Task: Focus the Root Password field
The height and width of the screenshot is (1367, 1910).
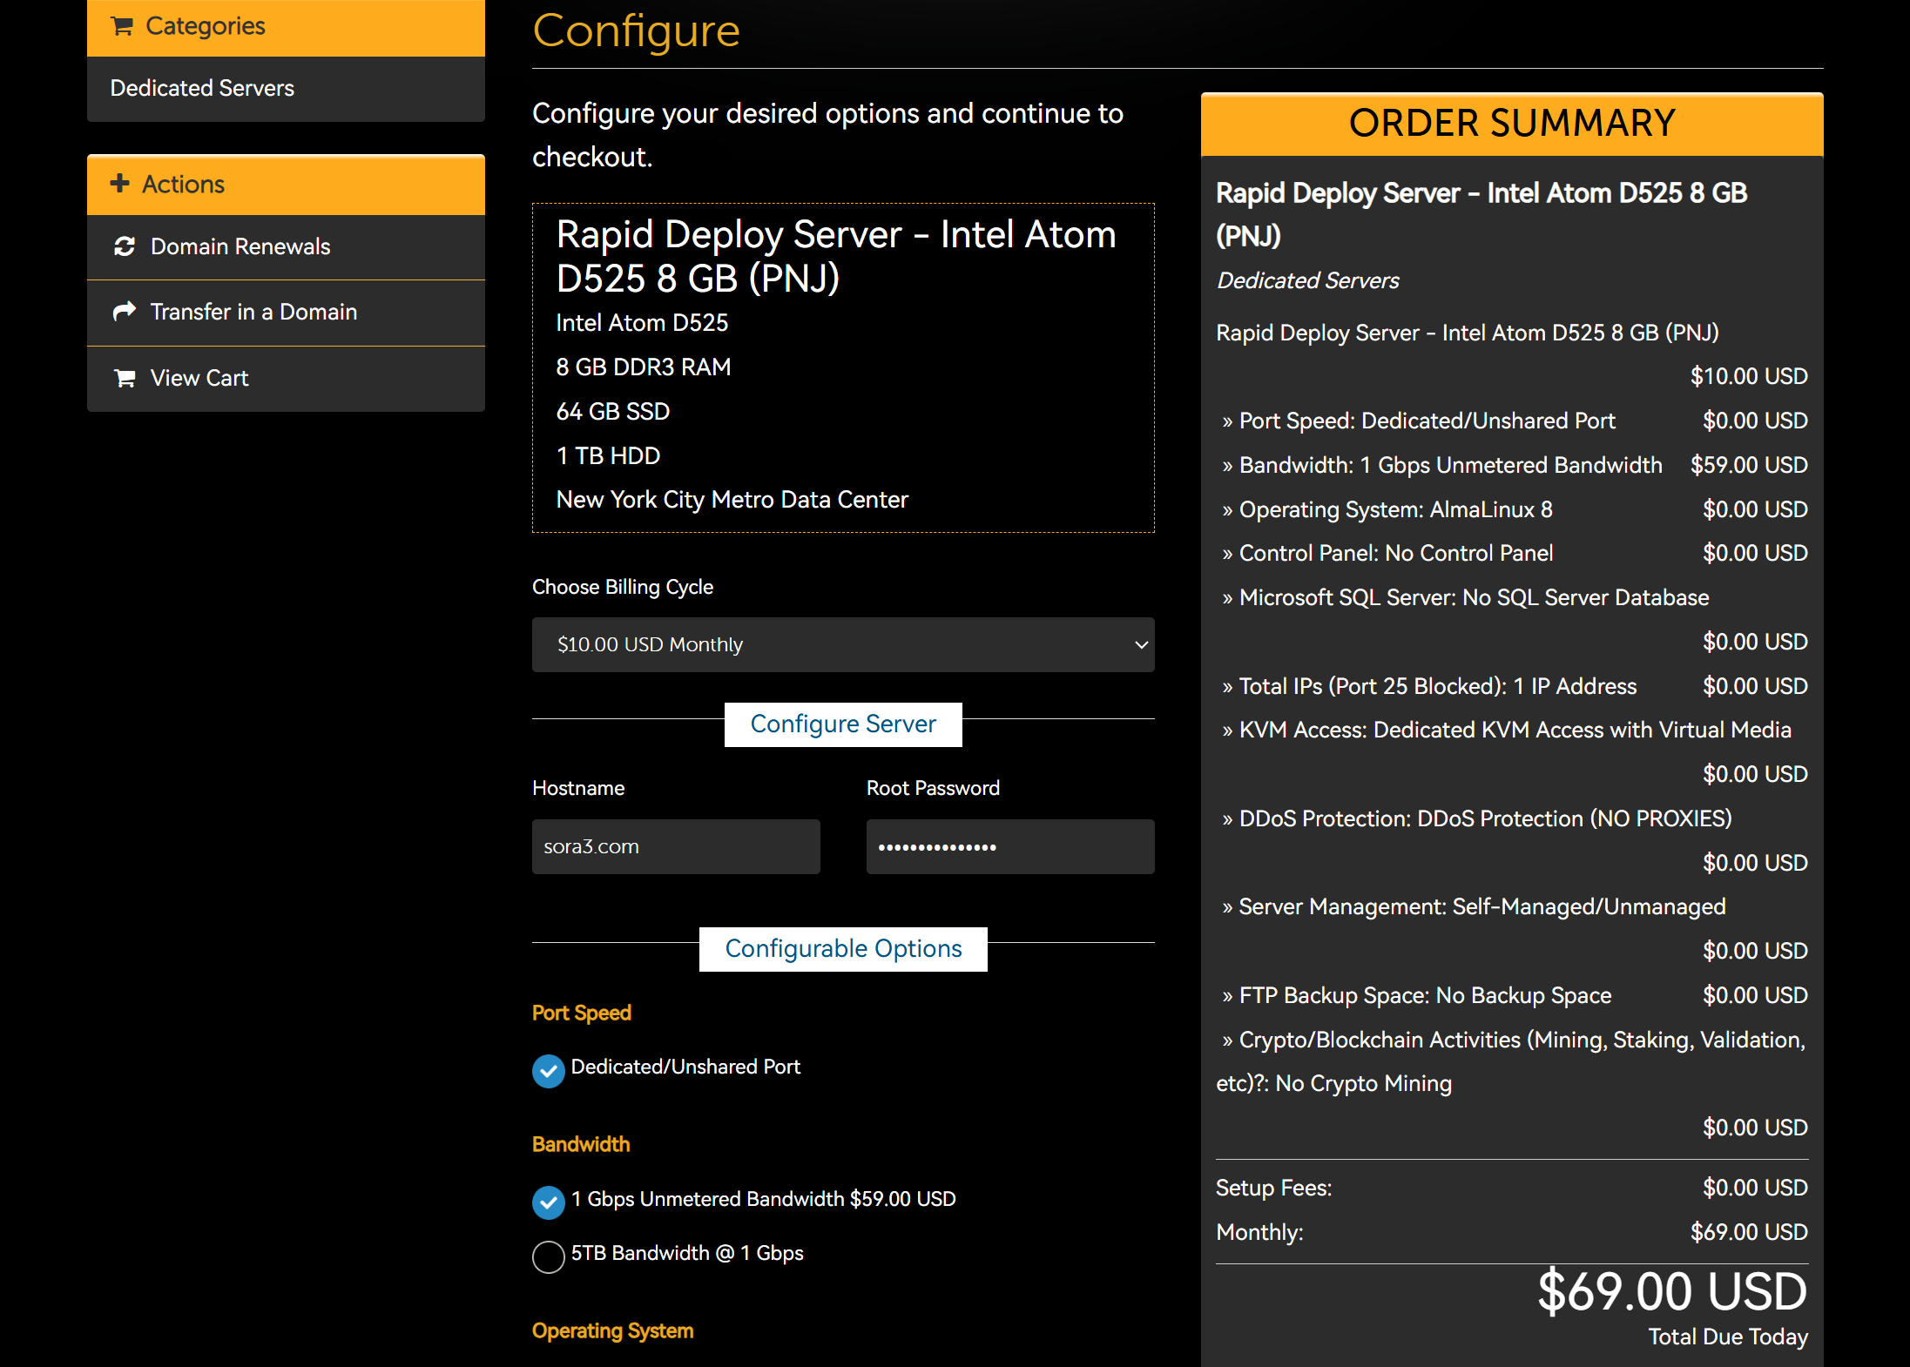Action: [1009, 846]
